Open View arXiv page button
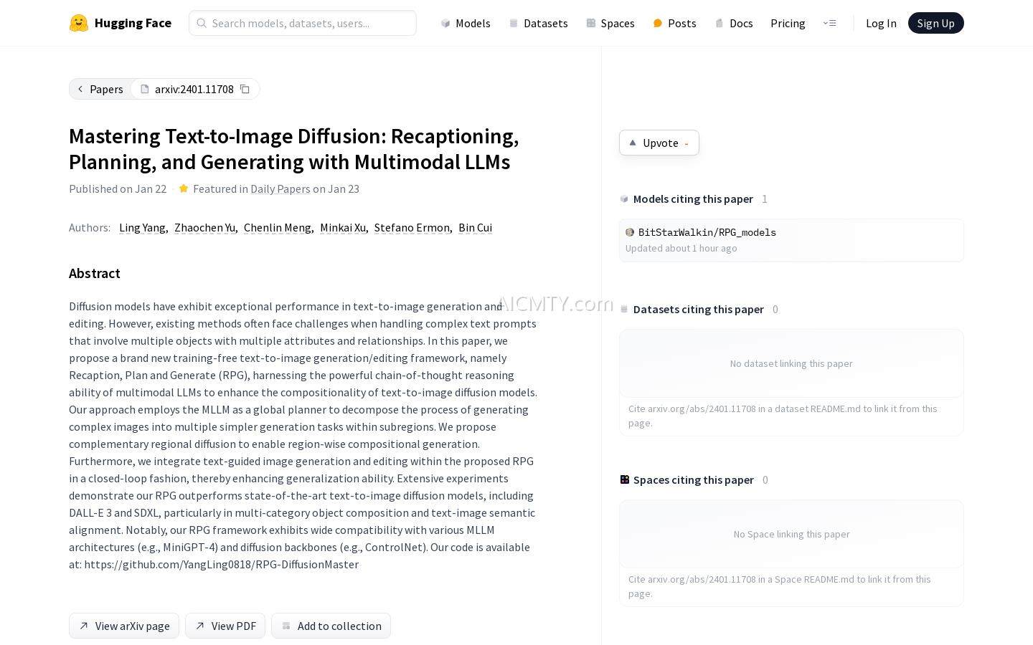This screenshot has width=1033, height=645. click(124, 626)
